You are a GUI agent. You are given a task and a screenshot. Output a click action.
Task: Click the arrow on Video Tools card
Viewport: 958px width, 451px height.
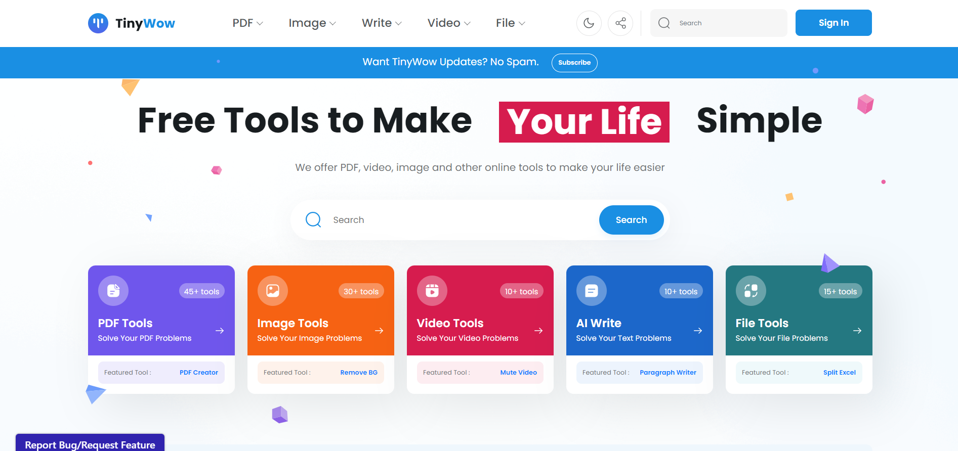tap(538, 331)
